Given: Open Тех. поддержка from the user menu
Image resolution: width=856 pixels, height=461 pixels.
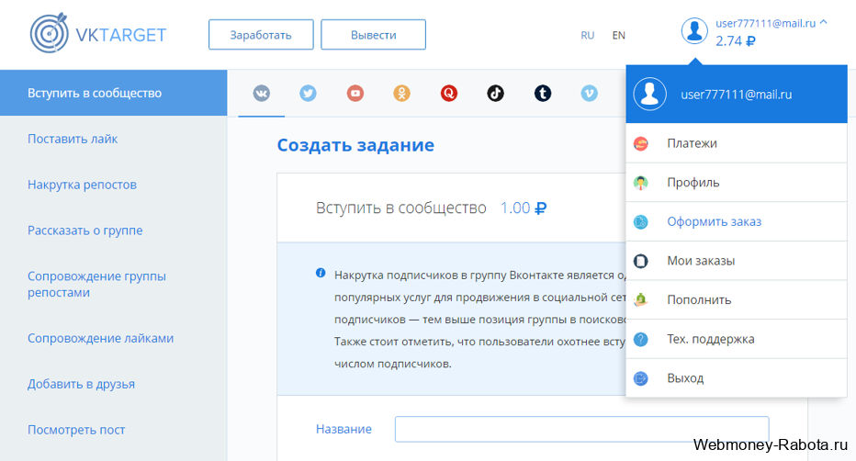Looking at the screenshot, I should tap(737, 340).
